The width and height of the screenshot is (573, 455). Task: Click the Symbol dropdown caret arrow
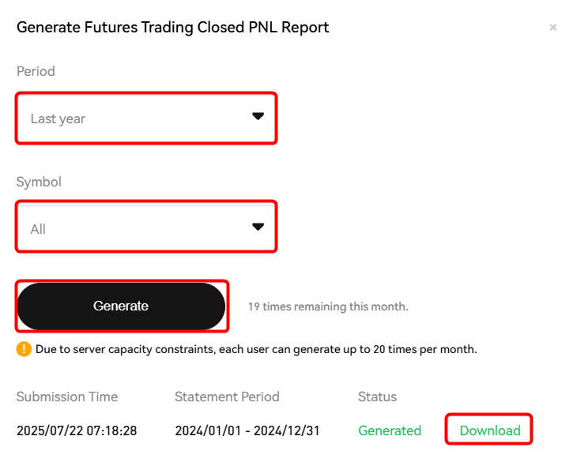pos(258,227)
